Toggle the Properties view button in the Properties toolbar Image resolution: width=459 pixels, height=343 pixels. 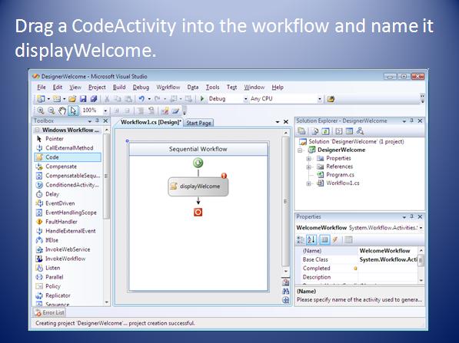click(x=324, y=240)
